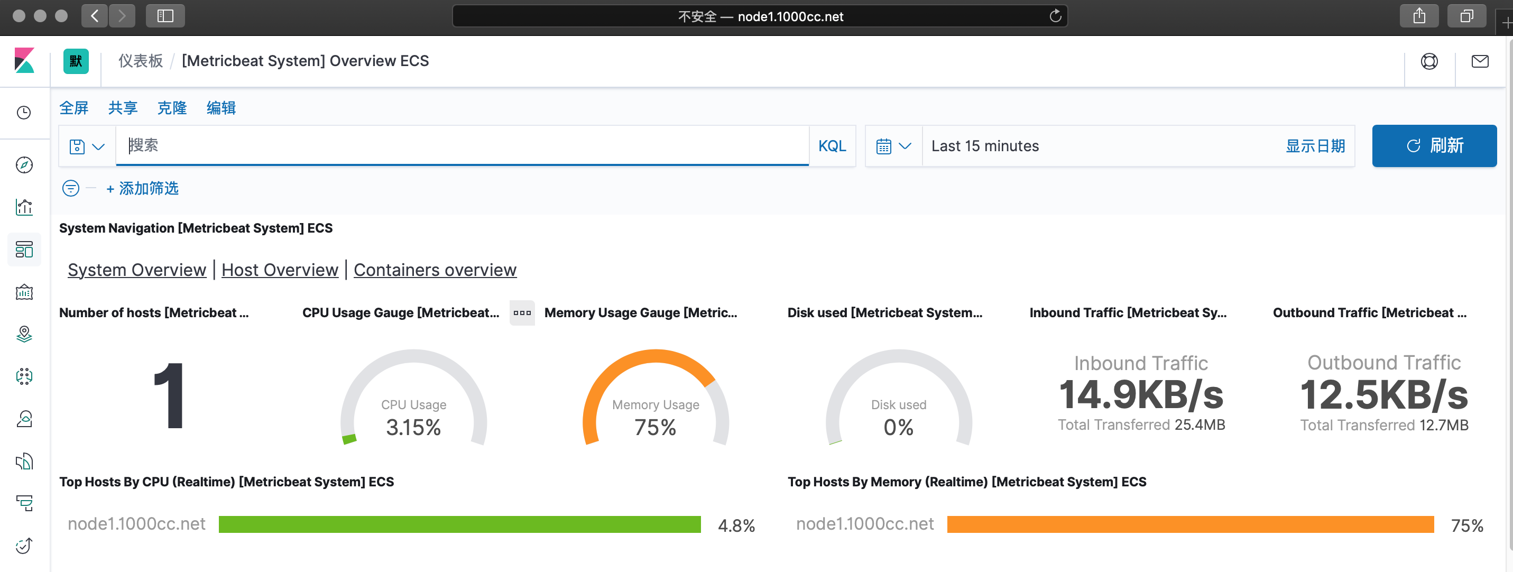Open Maps from the sidebar icon
The image size is (1513, 572).
coord(24,334)
